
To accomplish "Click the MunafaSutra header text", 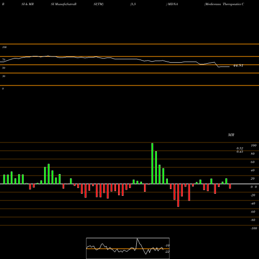I will (x=65, y=4).
